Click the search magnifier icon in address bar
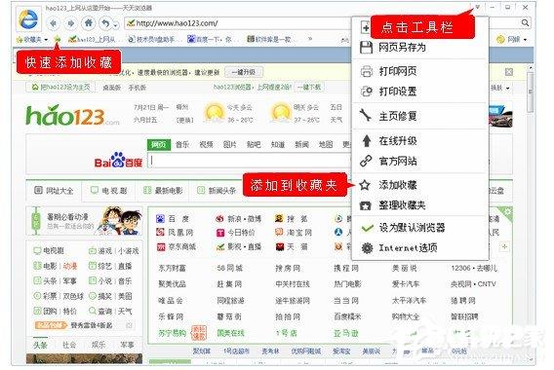Screen dimensions: 554x370 (526, 23)
